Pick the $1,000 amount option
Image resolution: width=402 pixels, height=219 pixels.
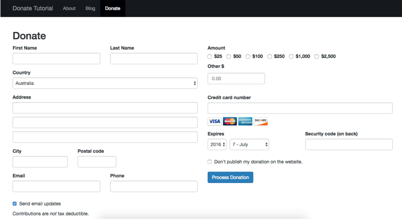click(291, 57)
